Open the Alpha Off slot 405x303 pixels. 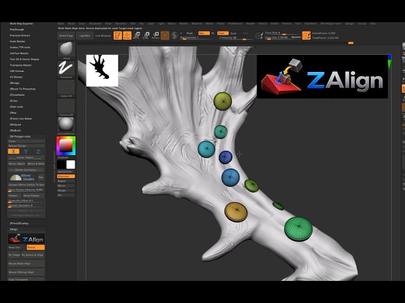[x=66, y=88]
